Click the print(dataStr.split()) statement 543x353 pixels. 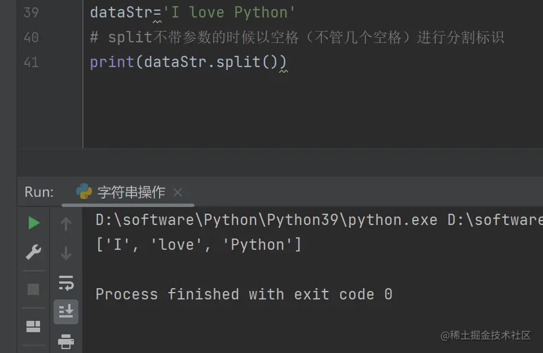click(188, 62)
